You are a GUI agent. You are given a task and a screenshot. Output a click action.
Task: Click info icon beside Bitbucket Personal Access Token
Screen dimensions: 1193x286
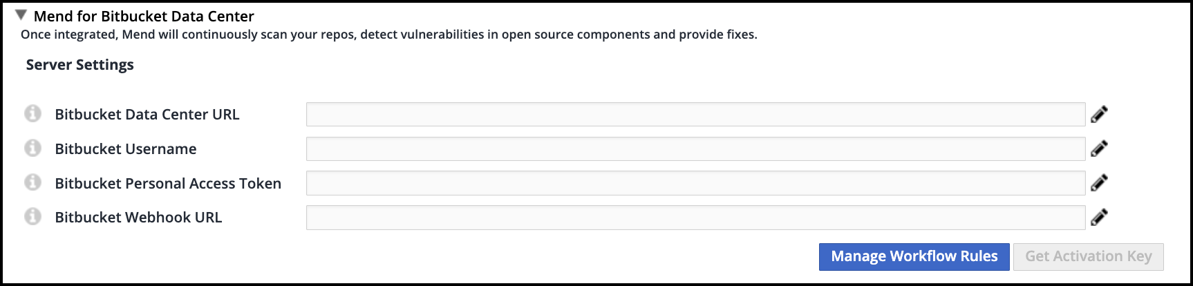32,182
